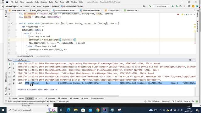This screenshot has width=201, height=113.
Task: Open the Structure side panel
Action: pyautogui.click(x=6, y=90)
